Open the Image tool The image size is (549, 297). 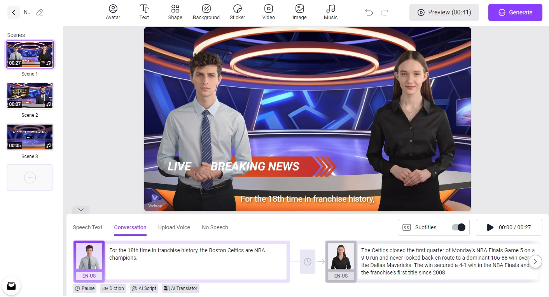300,12
